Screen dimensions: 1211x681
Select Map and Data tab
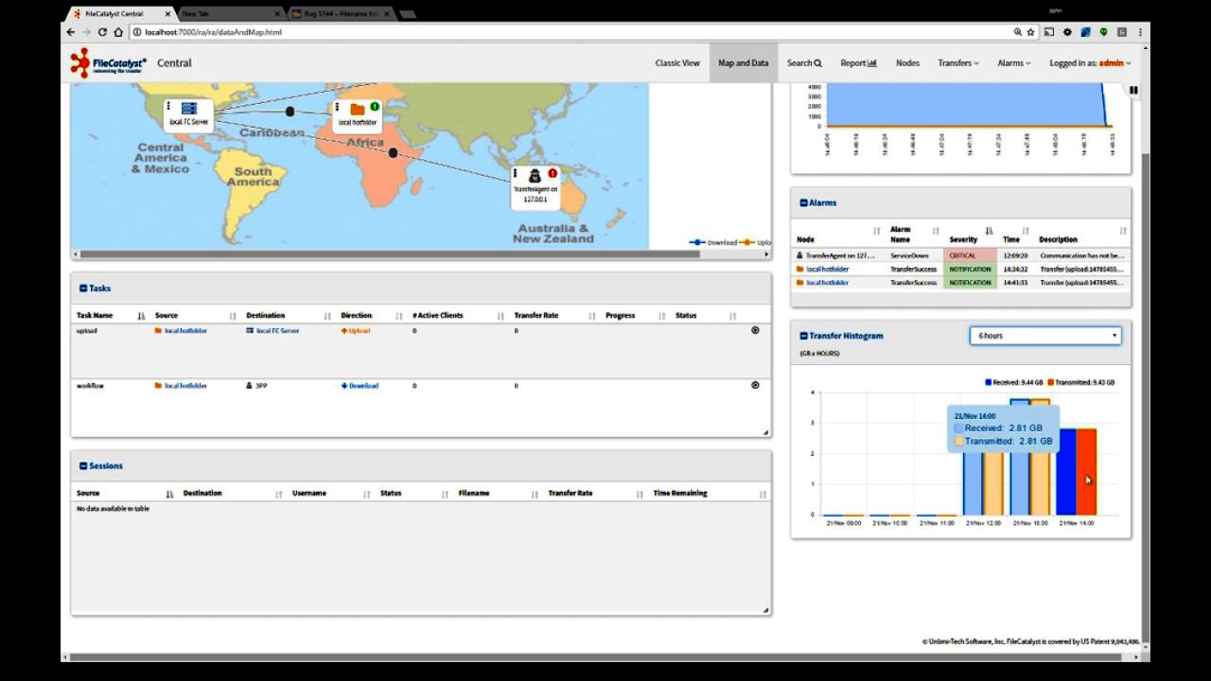744,62
